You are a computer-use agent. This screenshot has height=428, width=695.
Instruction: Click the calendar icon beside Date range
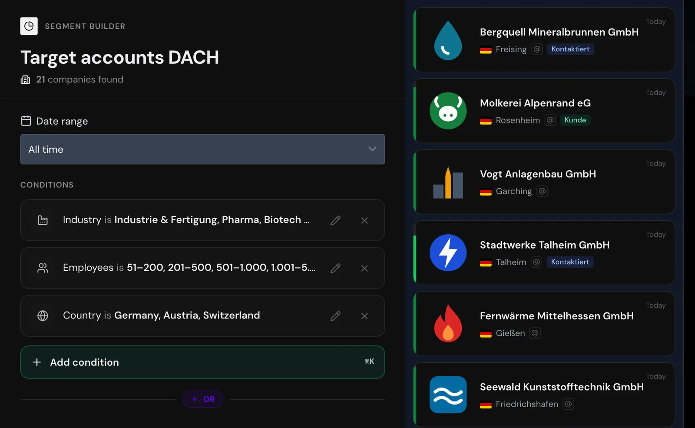[x=26, y=121]
